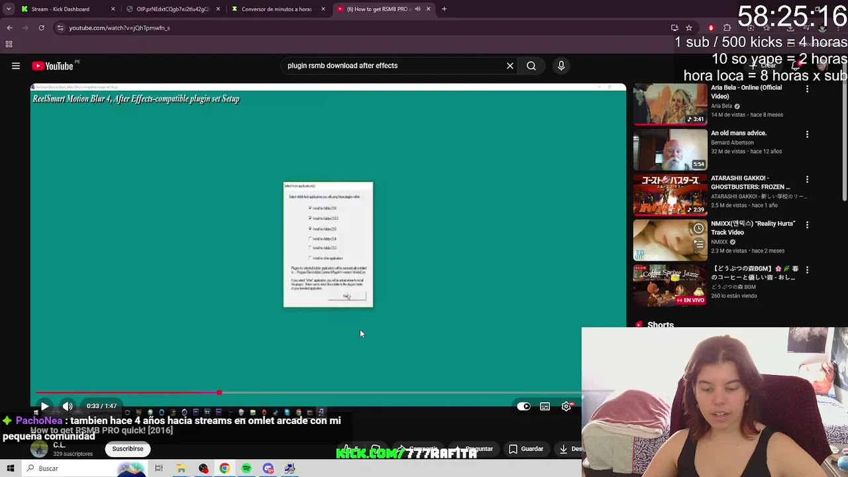Open the Aria Bela channel name link
Viewport: 848px width, 477px height.
721,106
